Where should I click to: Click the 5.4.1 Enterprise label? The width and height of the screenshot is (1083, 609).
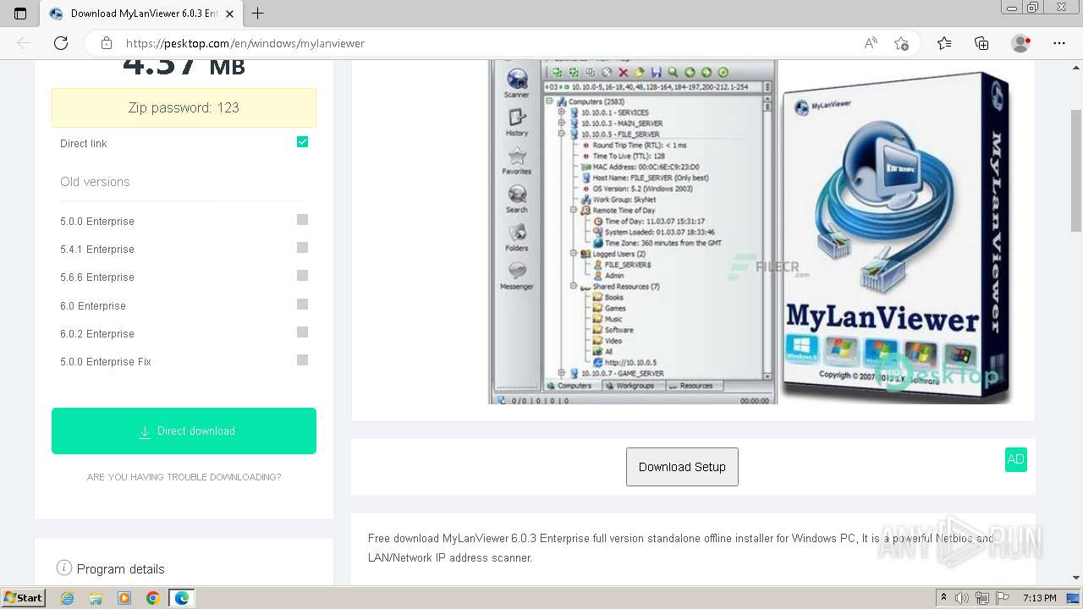[x=97, y=250]
